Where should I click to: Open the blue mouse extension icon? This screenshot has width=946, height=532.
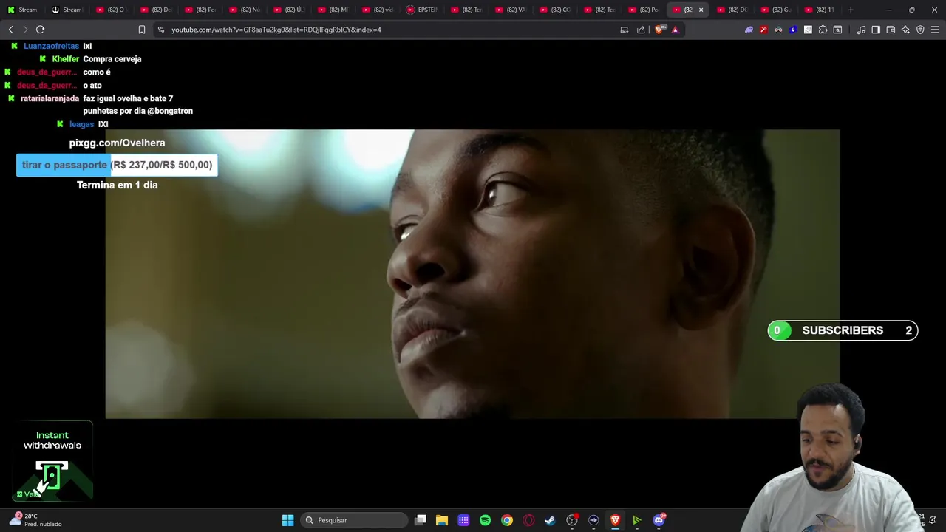(793, 30)
